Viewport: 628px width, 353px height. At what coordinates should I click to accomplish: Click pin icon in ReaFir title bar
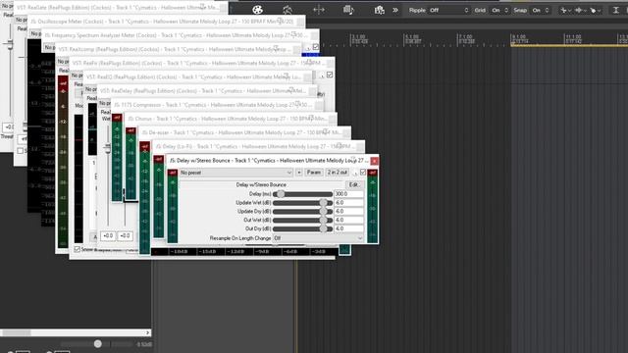pyautogui.click(x=310, y=62)
